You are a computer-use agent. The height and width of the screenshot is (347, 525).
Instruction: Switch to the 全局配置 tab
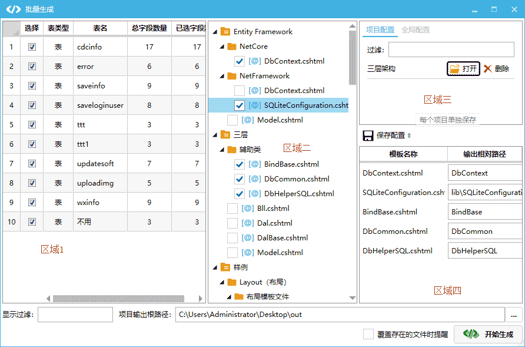point(415,30)
